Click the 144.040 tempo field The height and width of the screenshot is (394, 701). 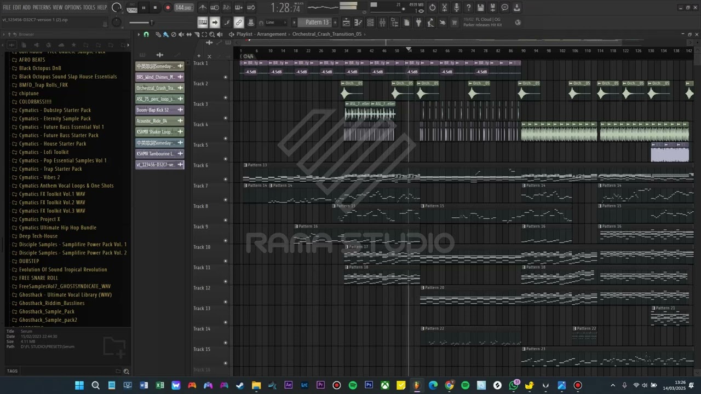(183, 8)
